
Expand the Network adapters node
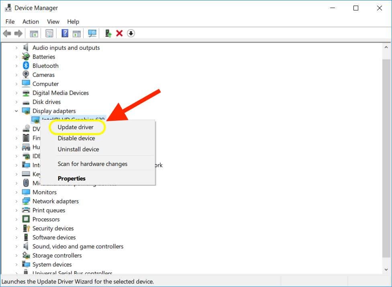coord(16,201)
